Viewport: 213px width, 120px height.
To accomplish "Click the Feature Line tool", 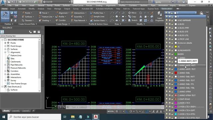I will [x=46, y=17].
